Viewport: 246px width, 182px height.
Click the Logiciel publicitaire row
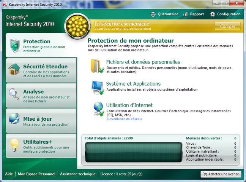coord(211,155)
